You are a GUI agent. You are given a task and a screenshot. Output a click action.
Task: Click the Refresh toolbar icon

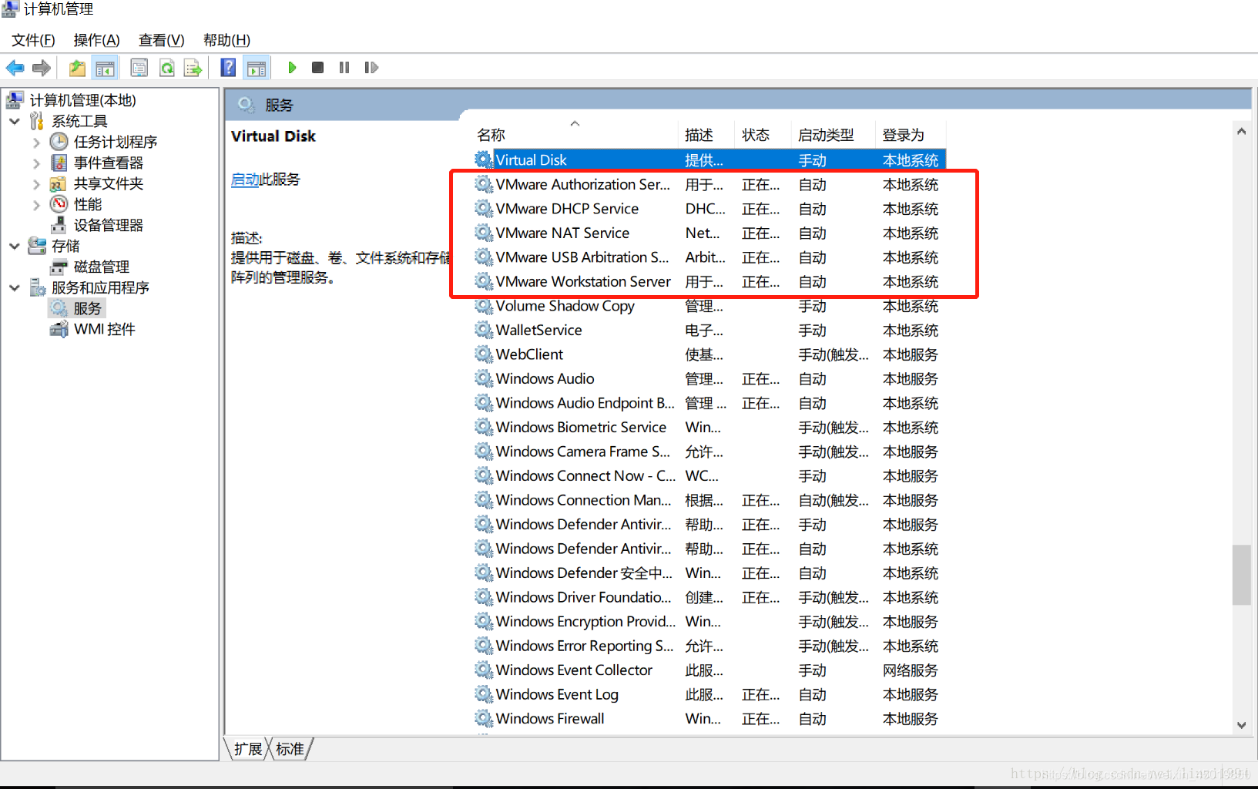[166, 68]
